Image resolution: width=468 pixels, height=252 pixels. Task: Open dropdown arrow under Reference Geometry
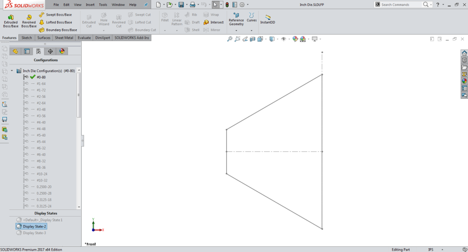pyautogui.click(x=236, y=30)
